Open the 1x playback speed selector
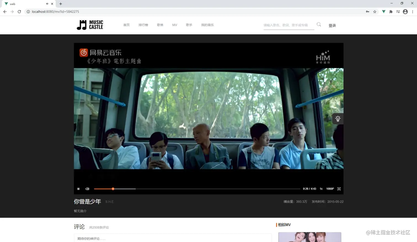This screenshot has width=417, height=242. click(x=321, y=189)
